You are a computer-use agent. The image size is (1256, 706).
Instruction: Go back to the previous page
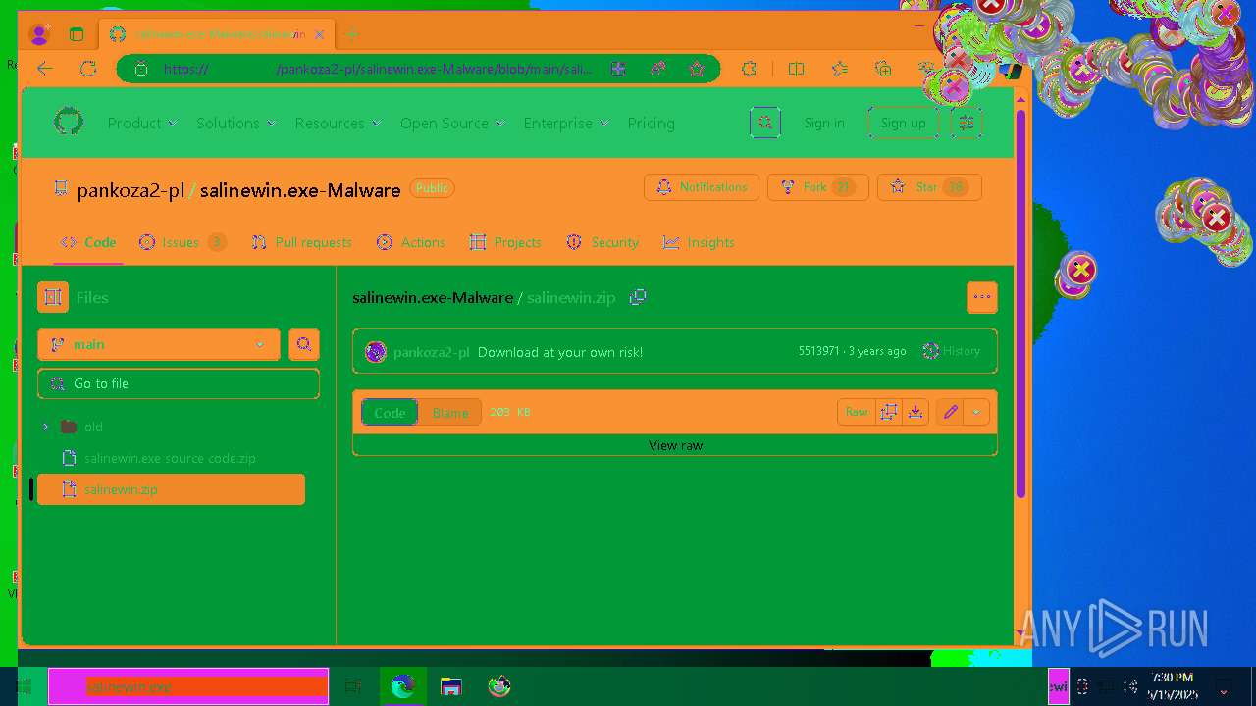coord(44,69)
